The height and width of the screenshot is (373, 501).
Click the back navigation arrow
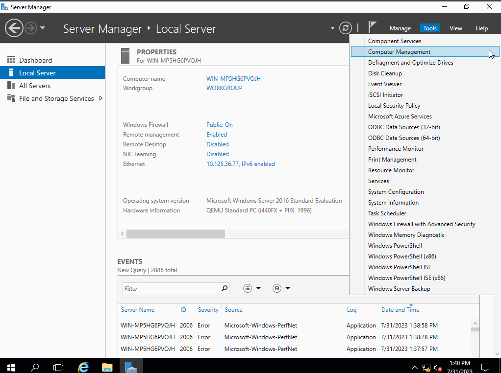14,28
